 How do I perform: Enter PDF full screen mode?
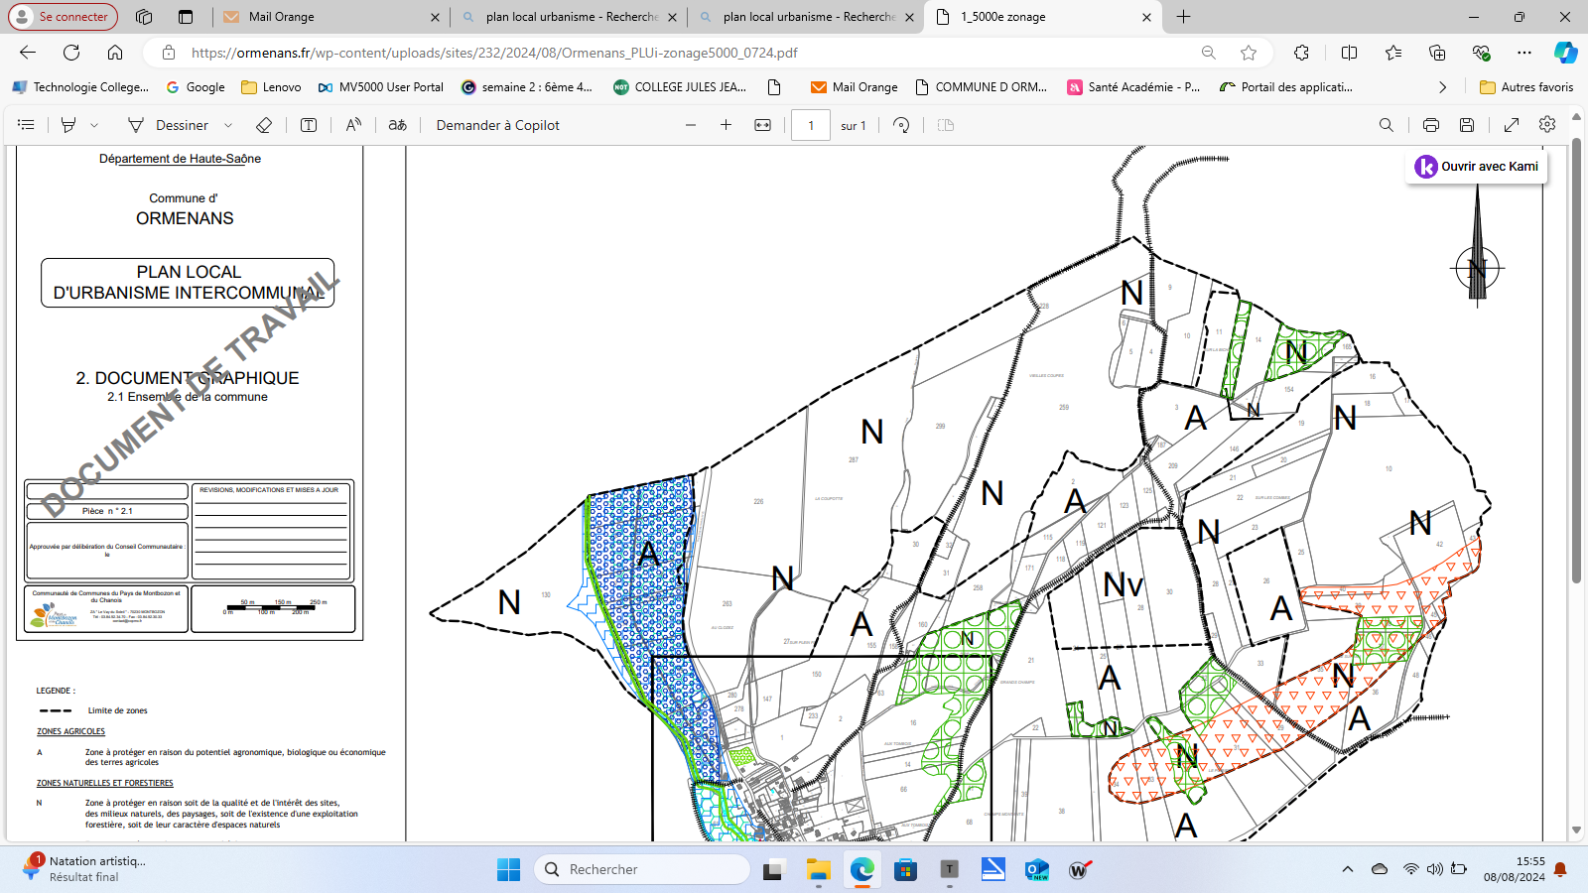pyautogui.click(x=1512, y=125)
